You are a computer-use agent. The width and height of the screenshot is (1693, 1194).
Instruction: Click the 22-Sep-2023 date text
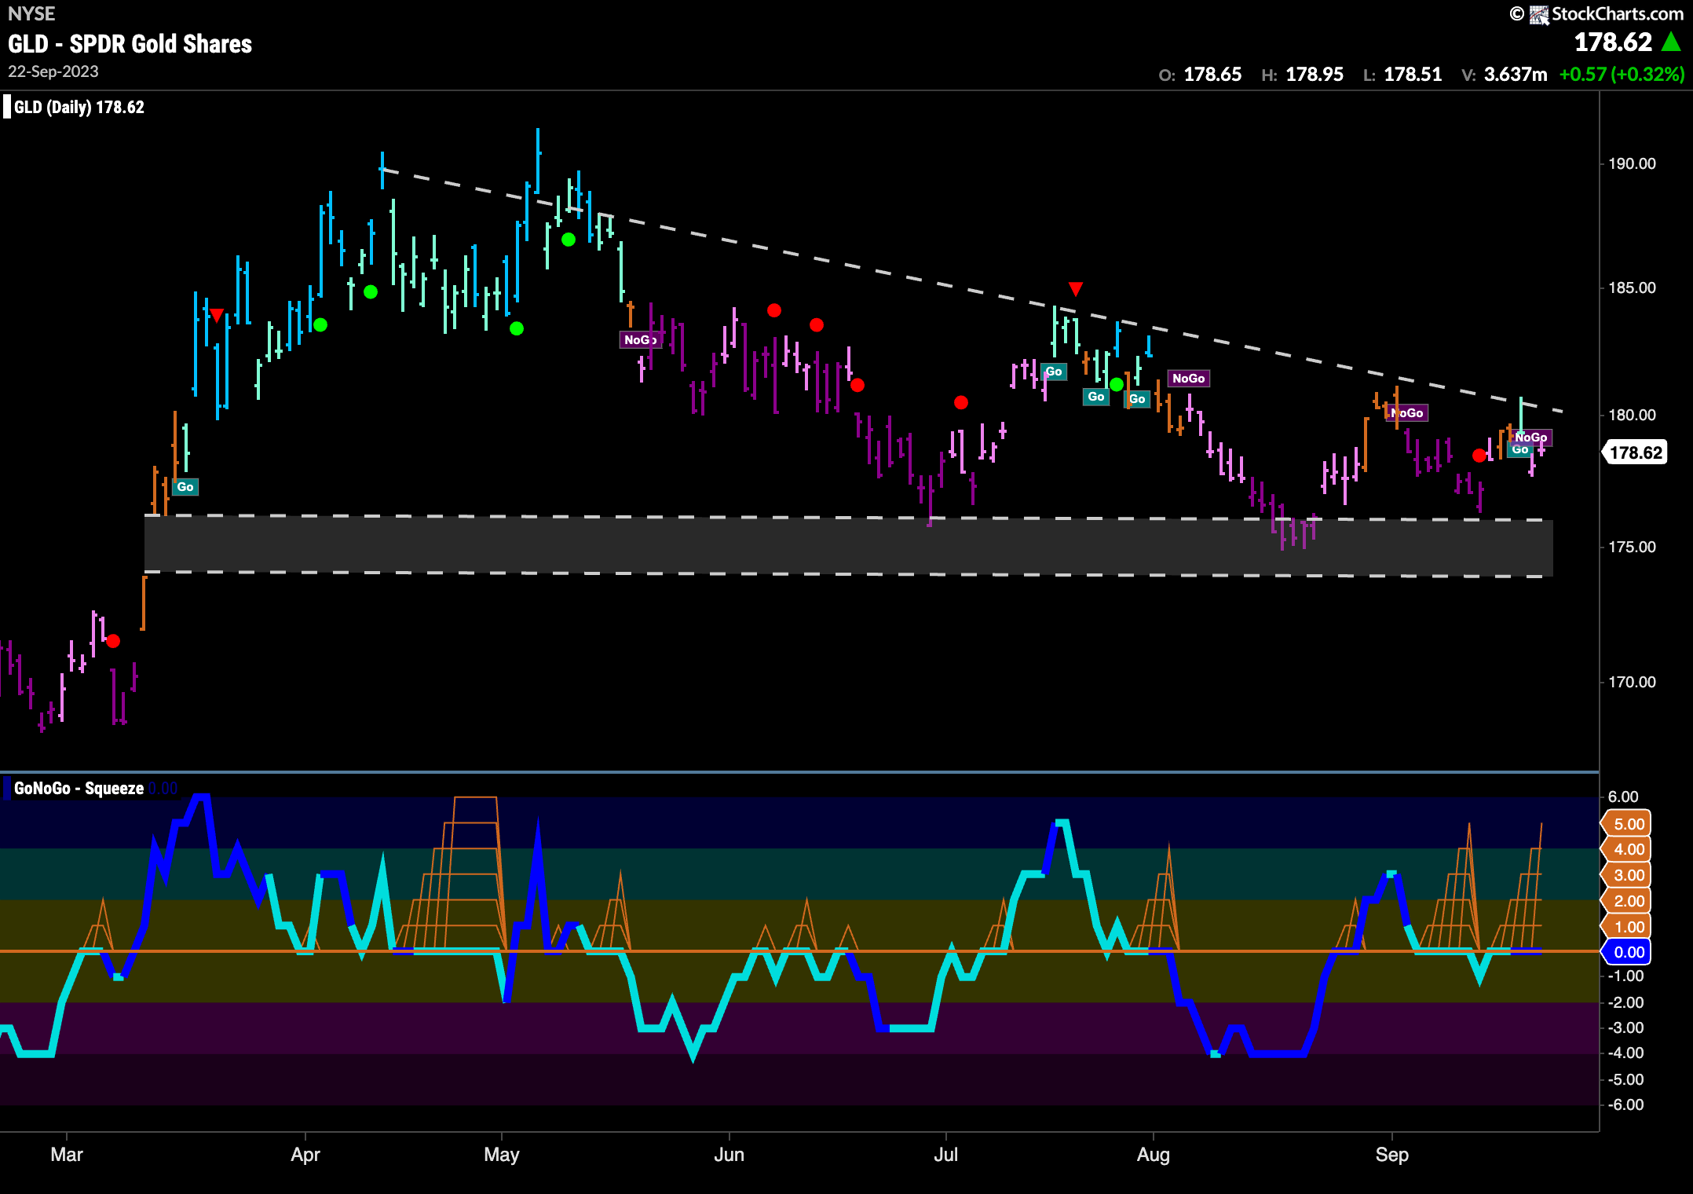point(53,71)
